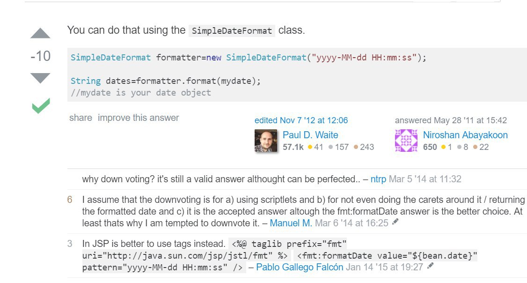Click Niroshan Abayakoon's identicon avatar
The width and height of the screenshot is (527, 283).
point(406,141)
